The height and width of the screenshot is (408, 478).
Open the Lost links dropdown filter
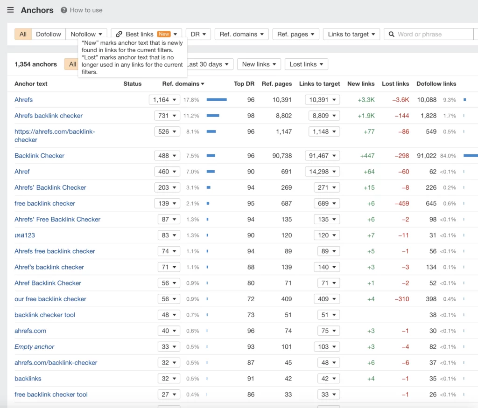coord(306,64)
